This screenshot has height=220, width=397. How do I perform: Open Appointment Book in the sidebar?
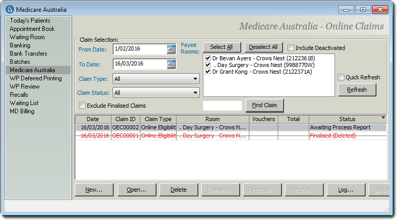[32, 29]
